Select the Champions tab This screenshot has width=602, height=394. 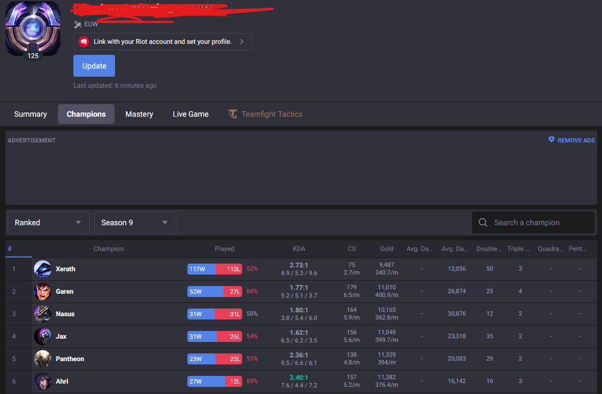86,114
